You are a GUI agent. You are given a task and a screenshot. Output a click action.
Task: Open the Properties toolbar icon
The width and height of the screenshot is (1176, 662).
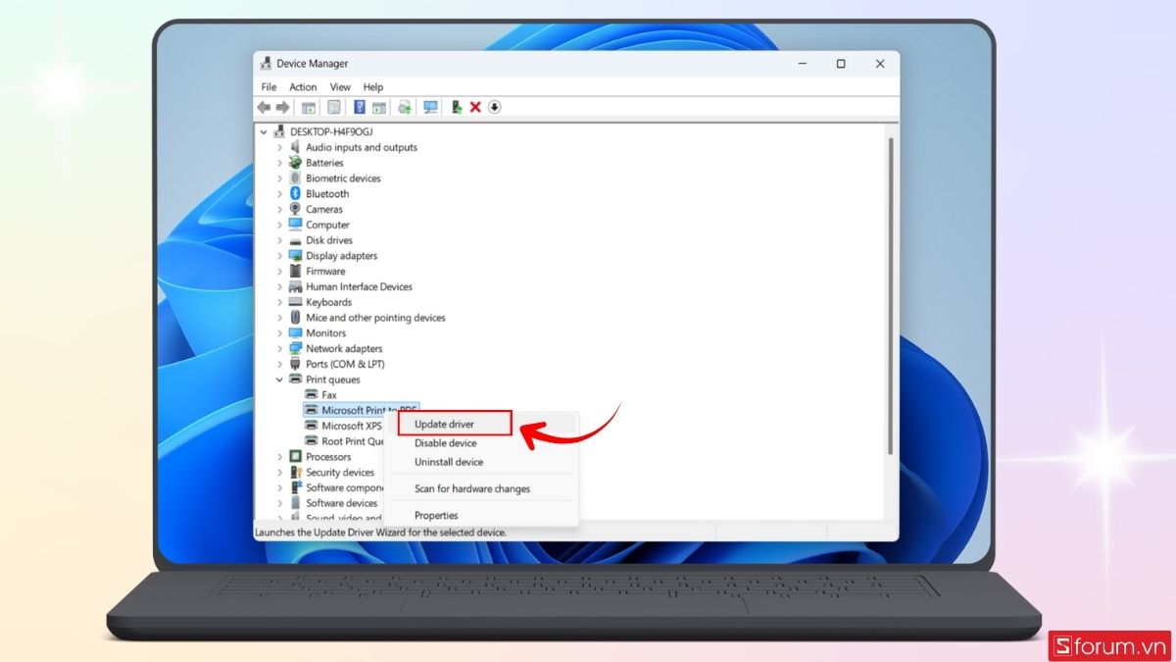pyautogui.click(x=332, y=107)
